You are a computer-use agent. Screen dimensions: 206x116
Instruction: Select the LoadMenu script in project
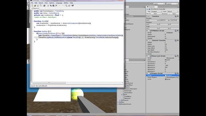pyautogui.click(x=128, y=96)
